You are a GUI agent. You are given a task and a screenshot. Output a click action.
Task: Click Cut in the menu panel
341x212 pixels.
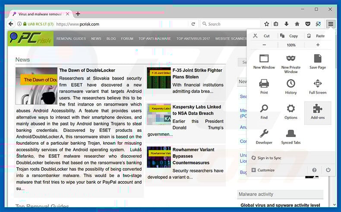point(262,36)
